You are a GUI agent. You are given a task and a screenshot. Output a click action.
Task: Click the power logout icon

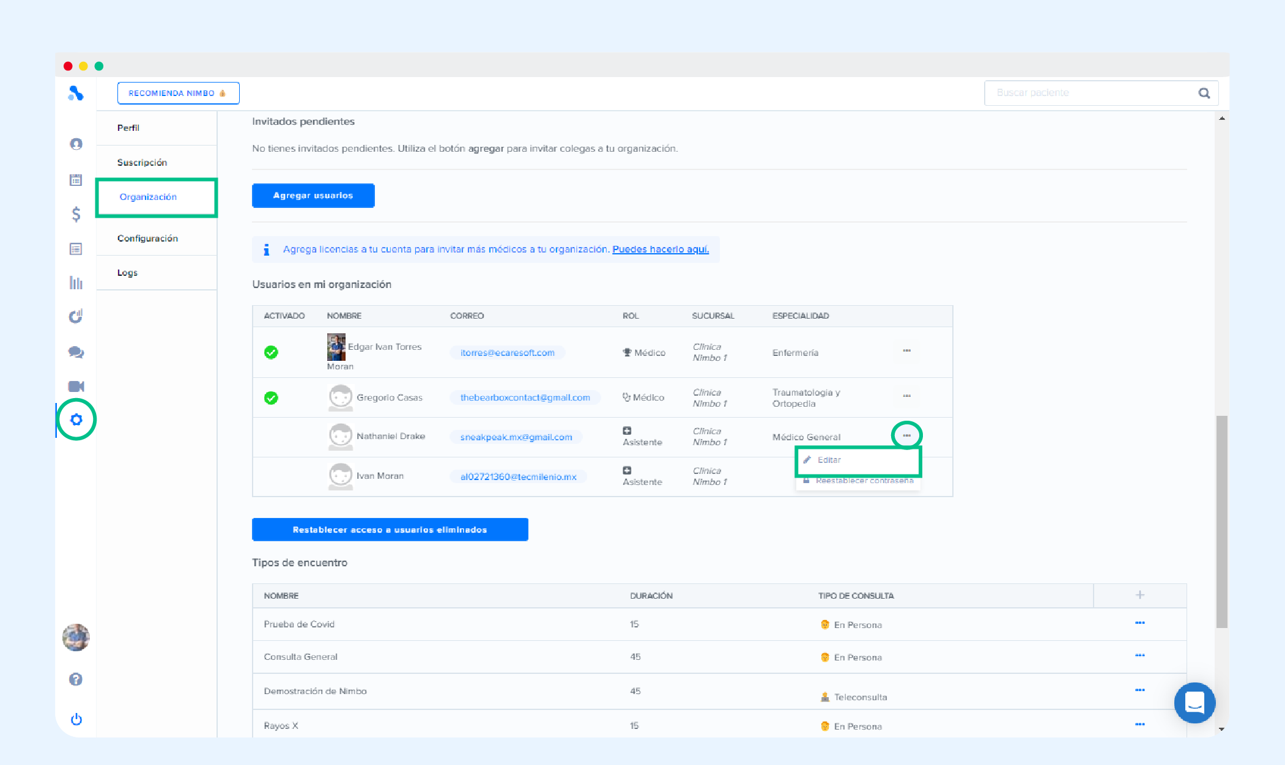[76, 719]
